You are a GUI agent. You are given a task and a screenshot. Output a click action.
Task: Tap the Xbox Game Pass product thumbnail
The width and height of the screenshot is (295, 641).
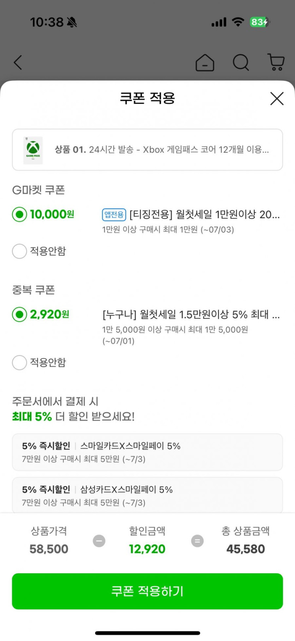tap(33, 150)
